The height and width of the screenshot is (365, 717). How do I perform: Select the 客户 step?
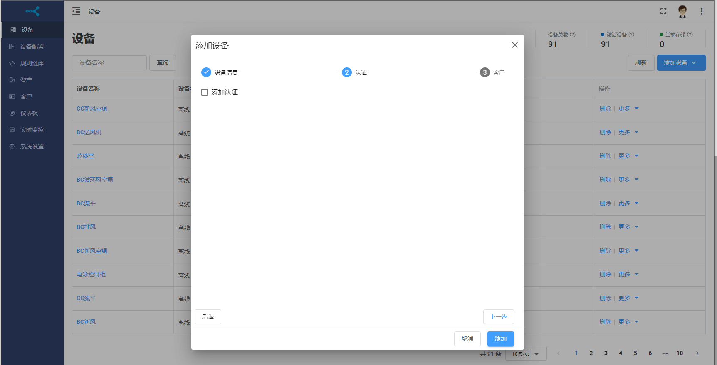click(x=492, y=72)
